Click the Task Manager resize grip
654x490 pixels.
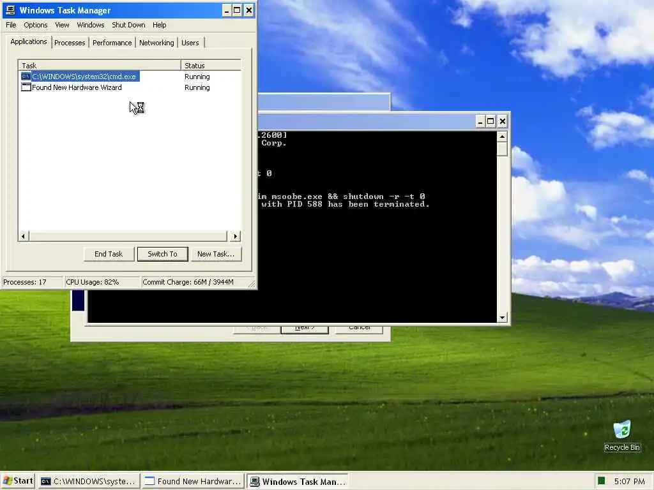[252, 284]
